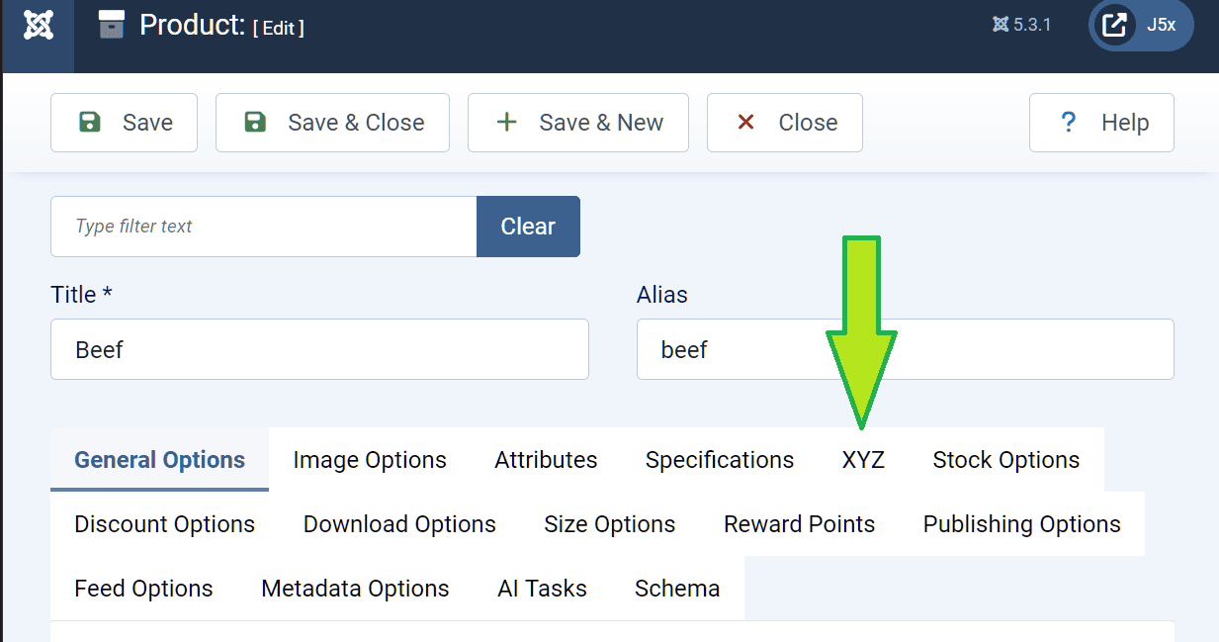Viewport: 1219px width, 642px height.
Task: Open the Attributes tab
Action: click(x=546, y=460)
